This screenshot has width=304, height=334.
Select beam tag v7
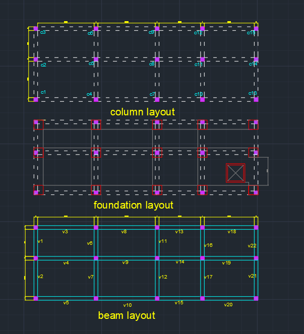click(x=91, y=277)
